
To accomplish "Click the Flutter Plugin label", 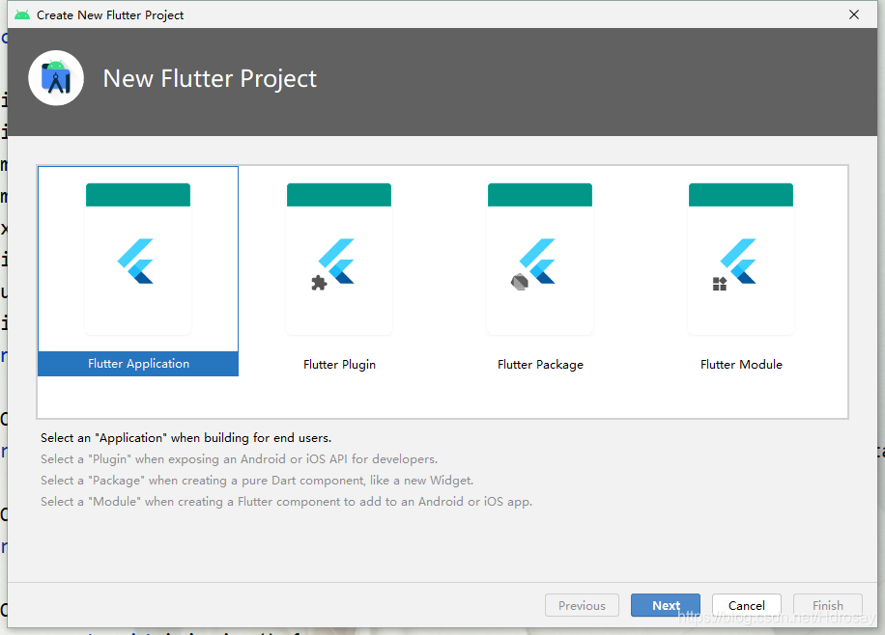I will (339, 365).
